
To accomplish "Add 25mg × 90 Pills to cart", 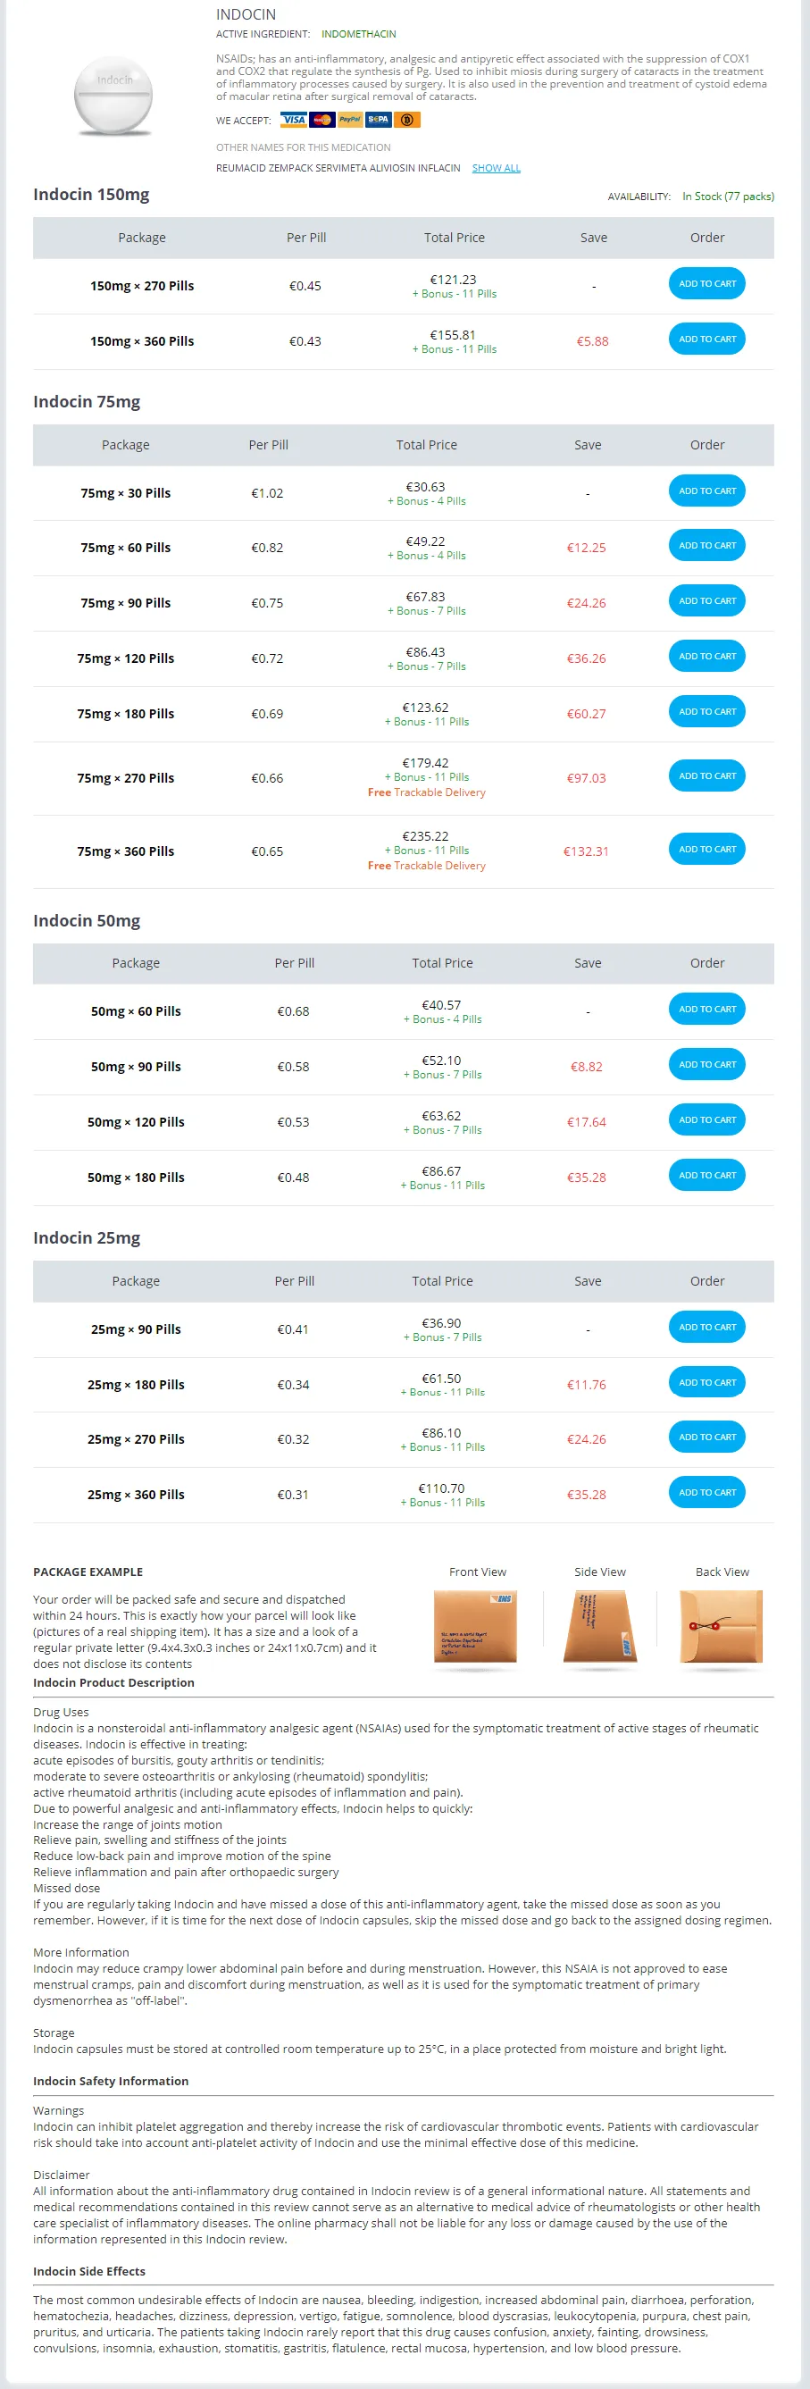I will (706, 1327).
